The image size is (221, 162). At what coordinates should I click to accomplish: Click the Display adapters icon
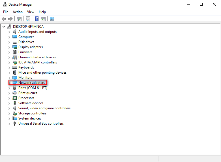click(15, 47)
